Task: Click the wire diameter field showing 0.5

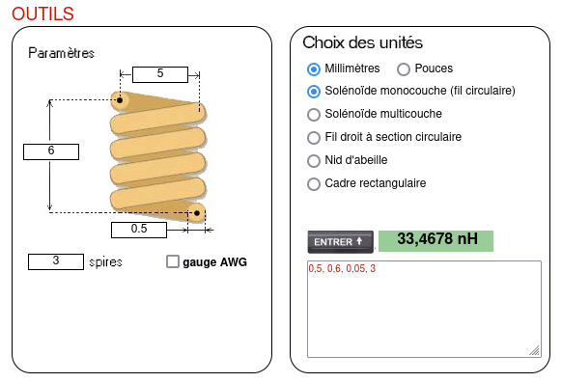Action: (139, 230)
